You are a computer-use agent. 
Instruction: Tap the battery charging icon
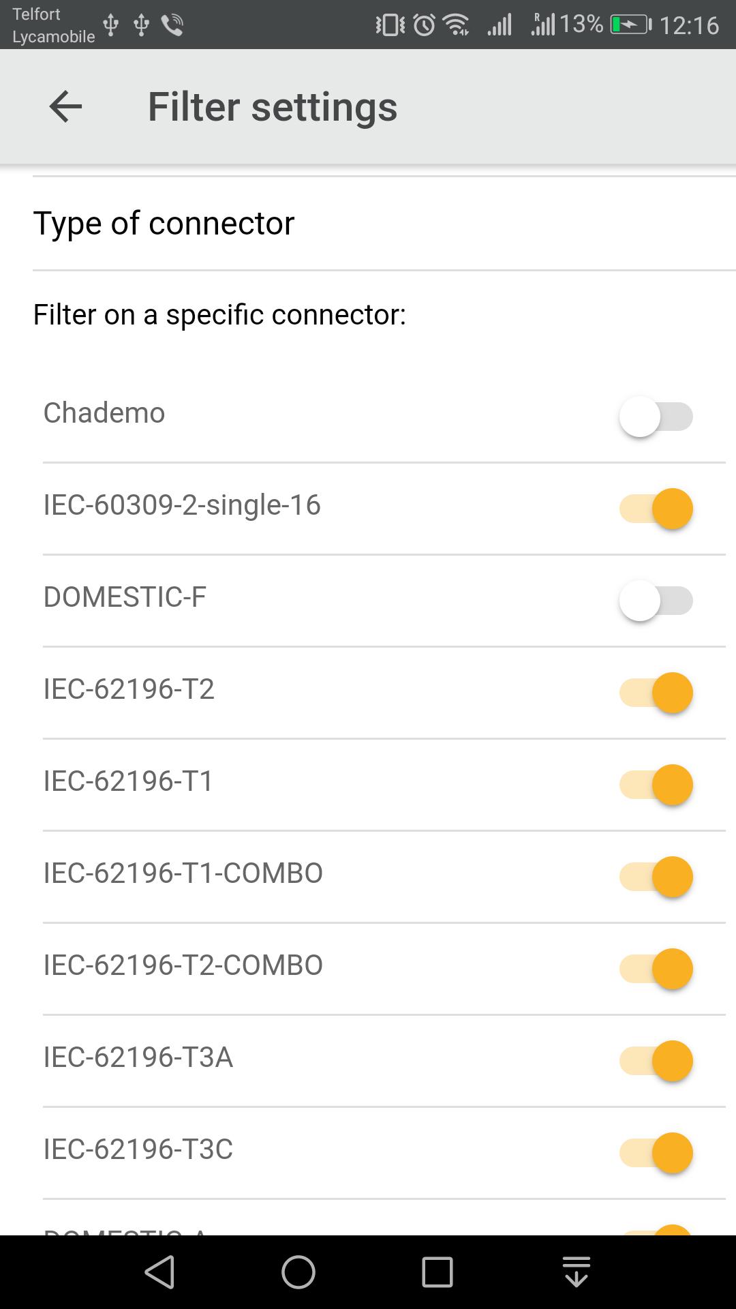pos(630,25)
